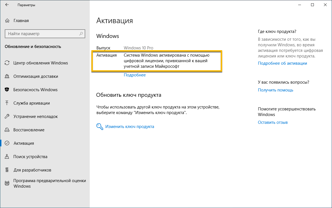332x208 pixels.
Task: Click the Устранение неполадок wrench icon
Action: 7,117
